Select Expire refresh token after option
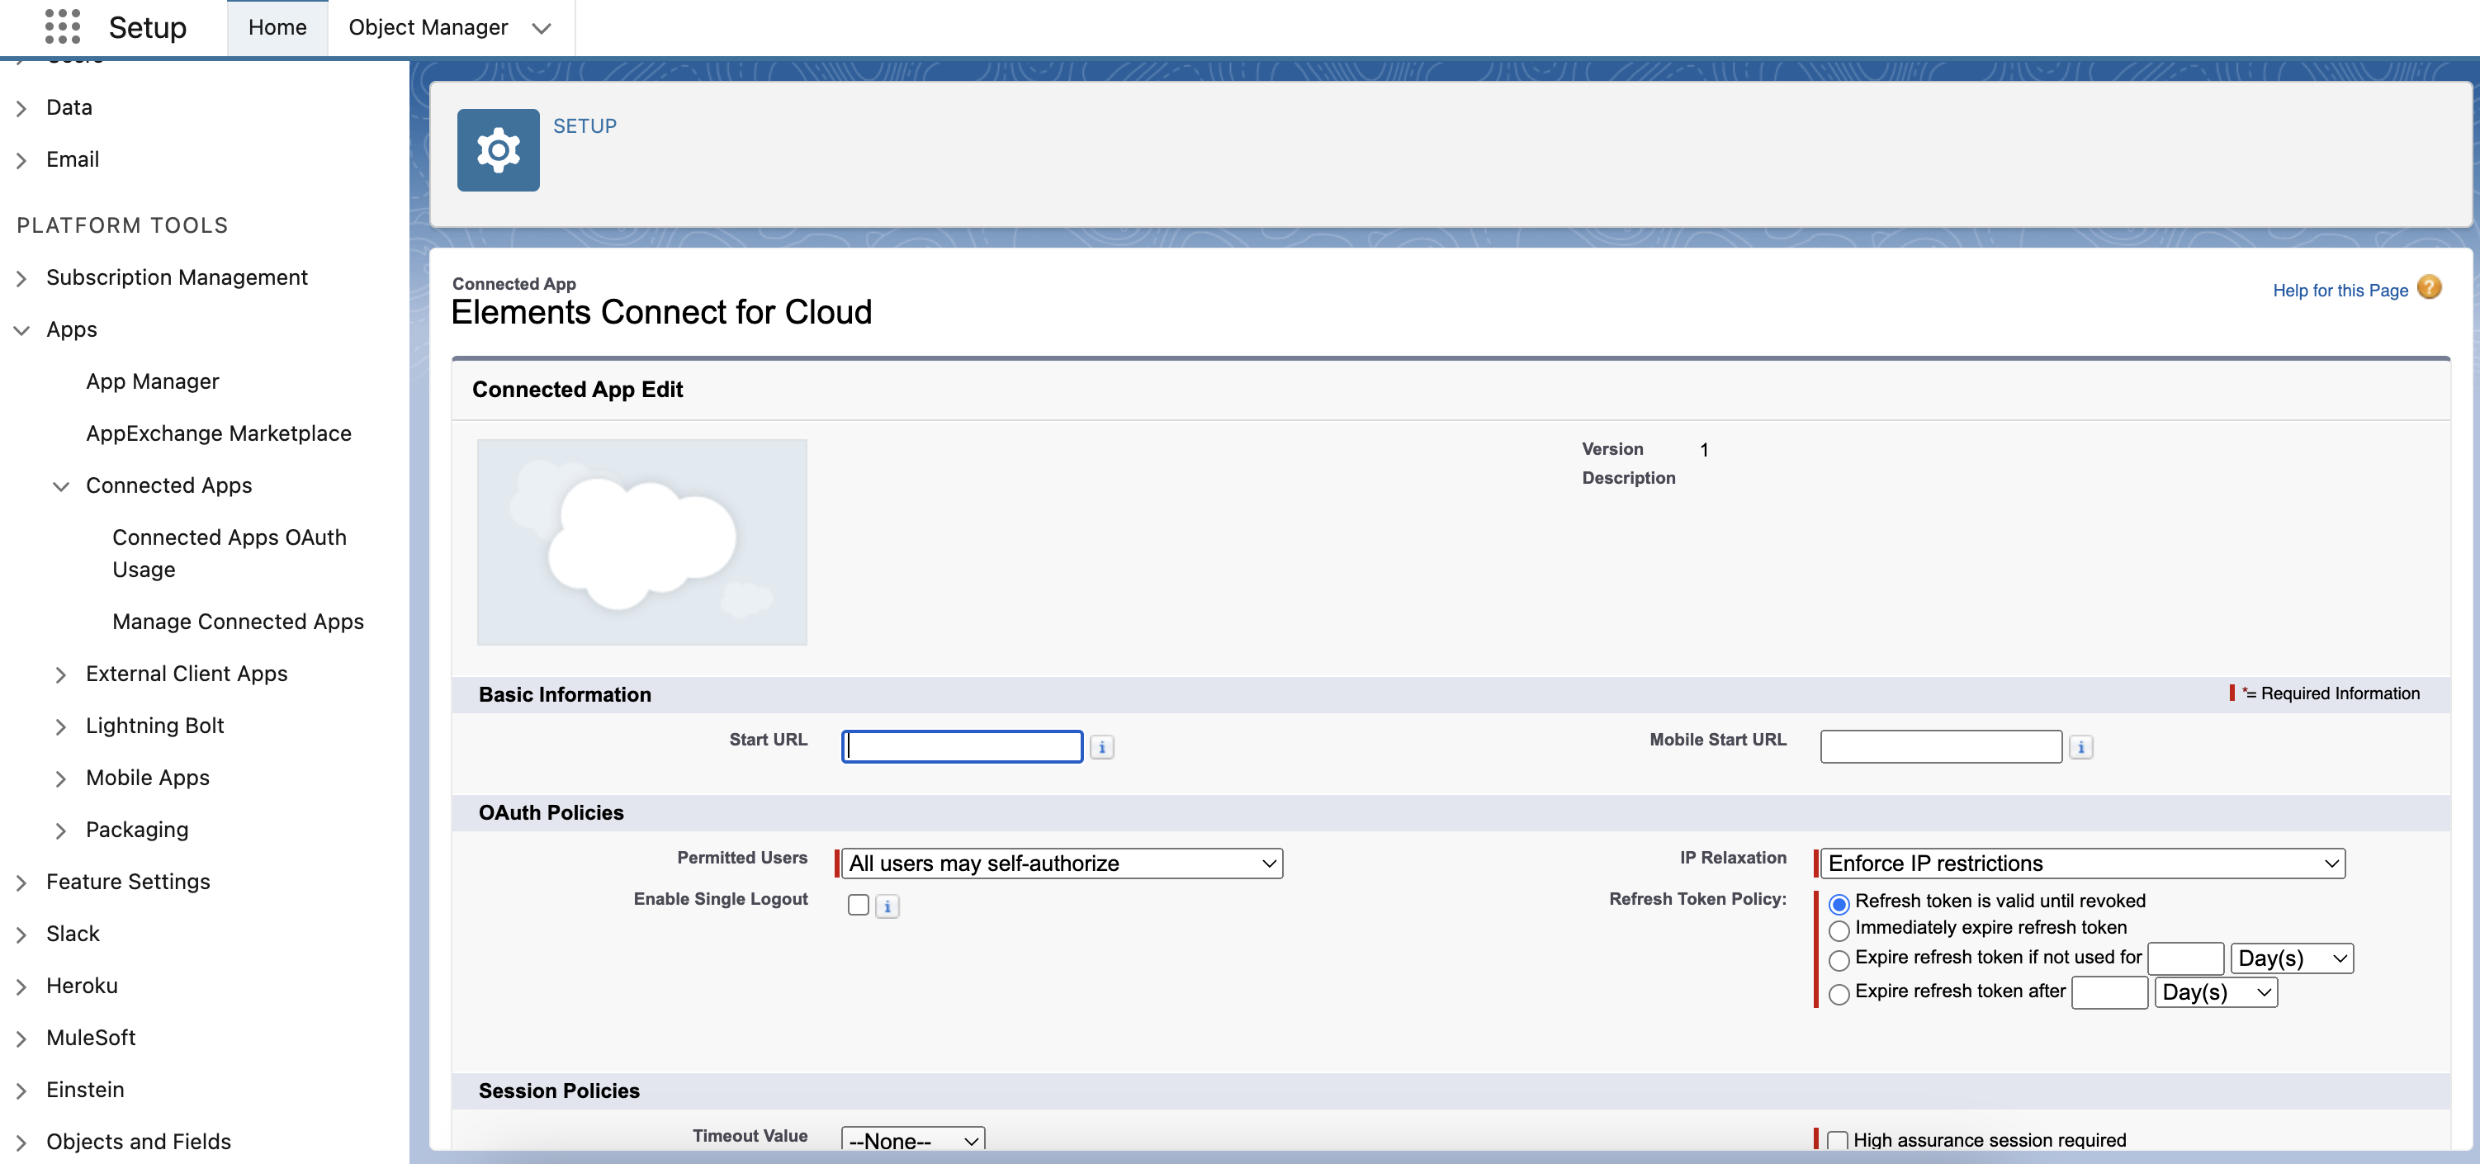Screen dimensions: 2480x1164 [1839, 994]
